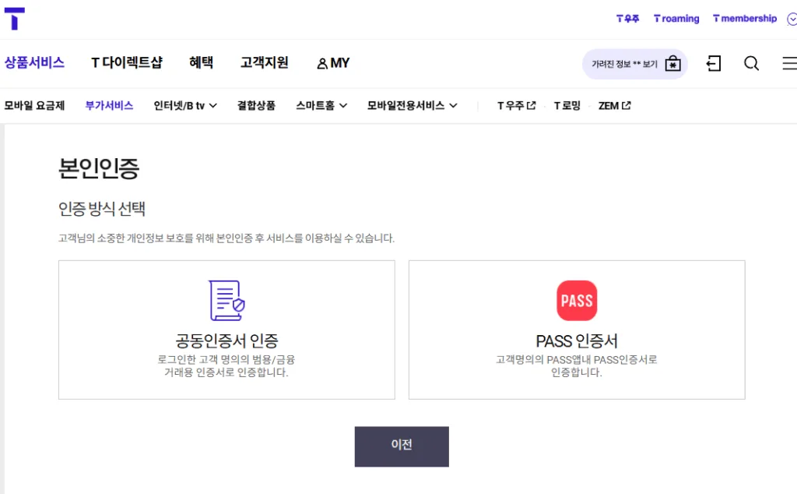Click the lock icon in the hidden info pill
Screen dimensions: 797x494
point(673,64)
